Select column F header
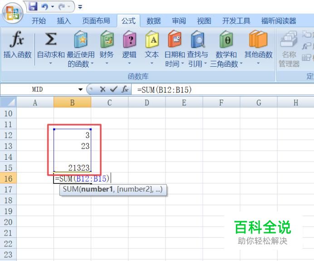 click(x=221, y=103)
